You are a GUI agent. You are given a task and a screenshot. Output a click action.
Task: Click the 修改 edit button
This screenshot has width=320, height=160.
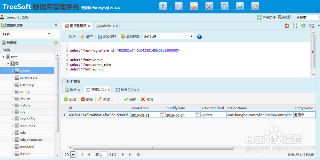[104, 100]
